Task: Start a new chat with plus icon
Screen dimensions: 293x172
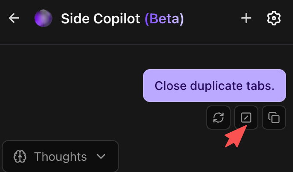Action: click(246, 18)
